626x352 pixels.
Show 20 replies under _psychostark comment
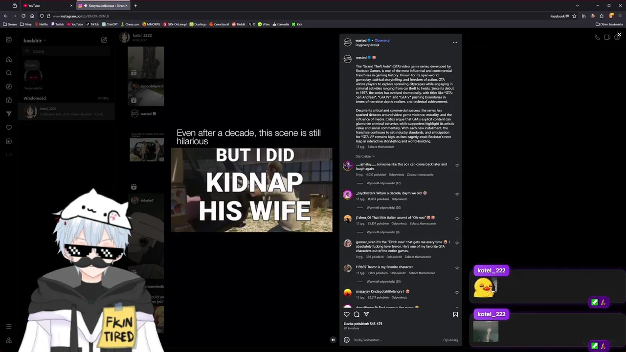tap(384, 208)
